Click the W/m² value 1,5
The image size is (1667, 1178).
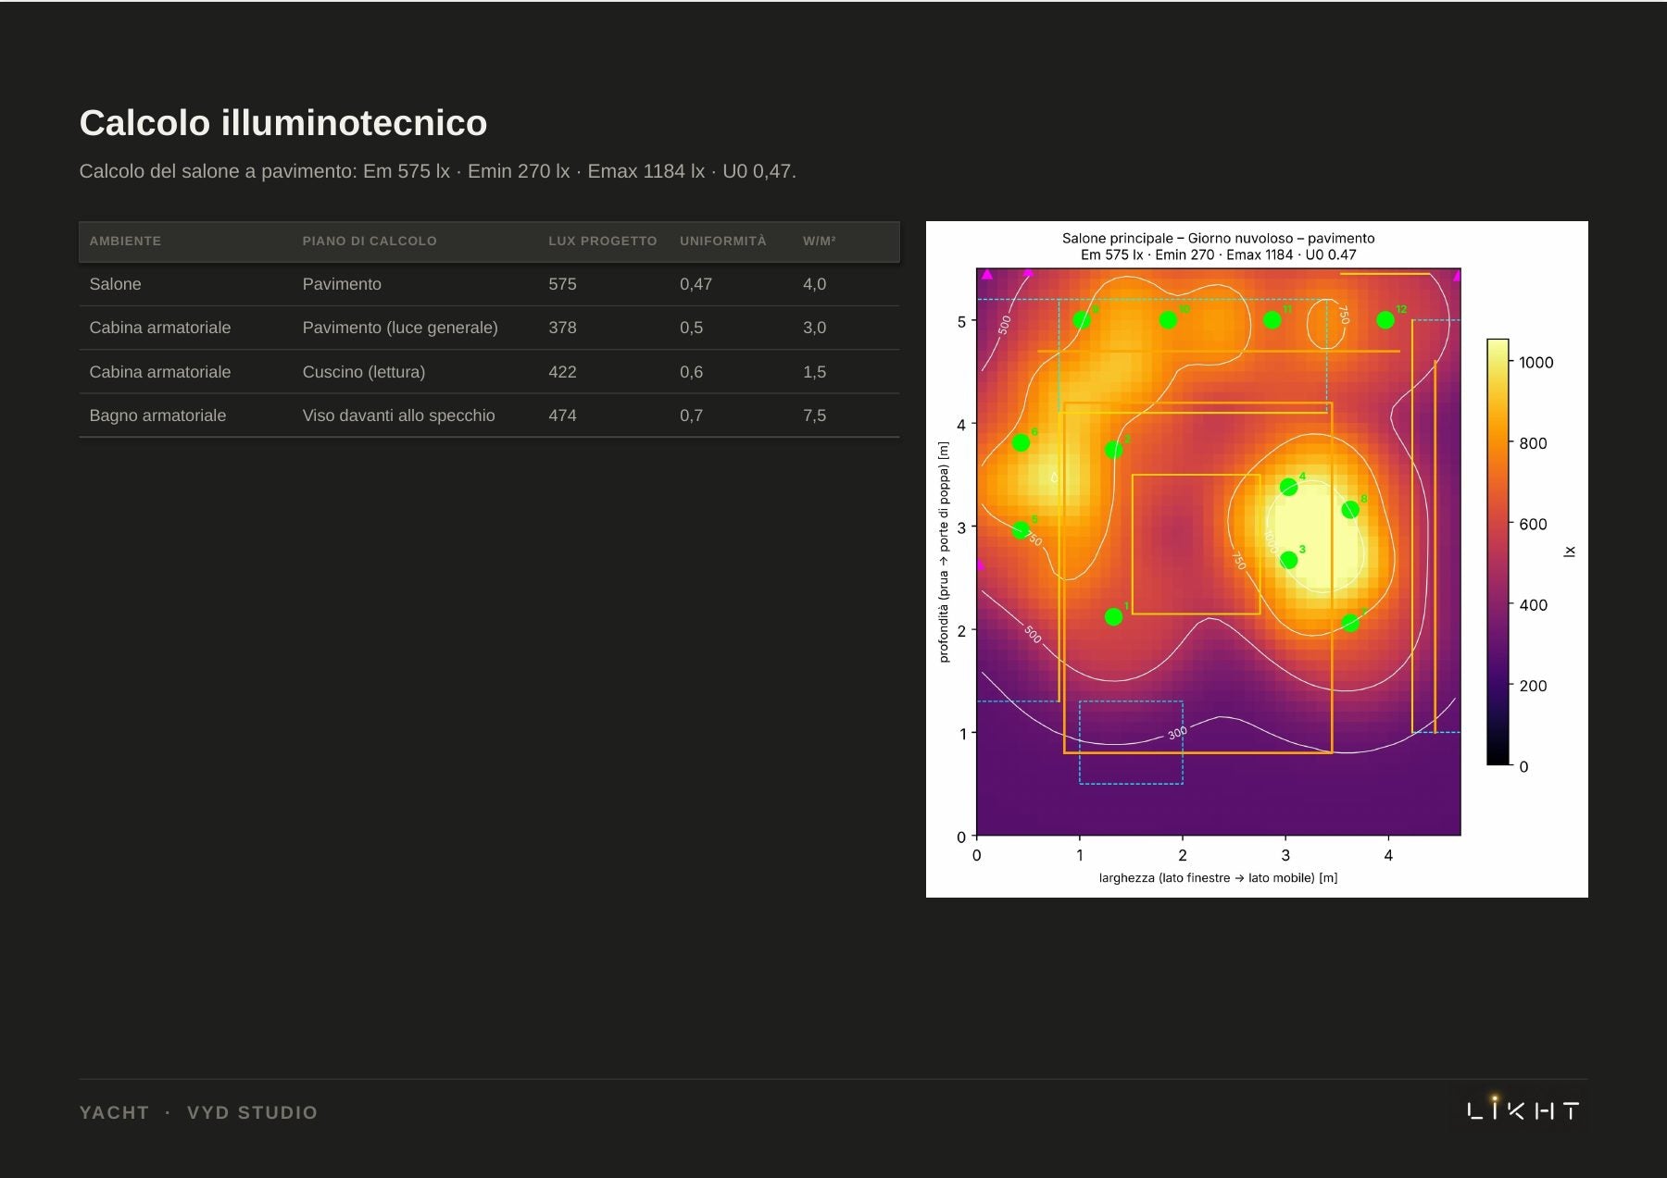coord(814,372)
